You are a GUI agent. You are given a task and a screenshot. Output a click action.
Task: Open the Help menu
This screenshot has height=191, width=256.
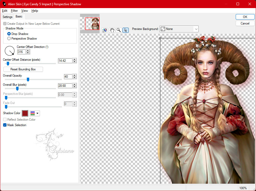coord(35,11)
